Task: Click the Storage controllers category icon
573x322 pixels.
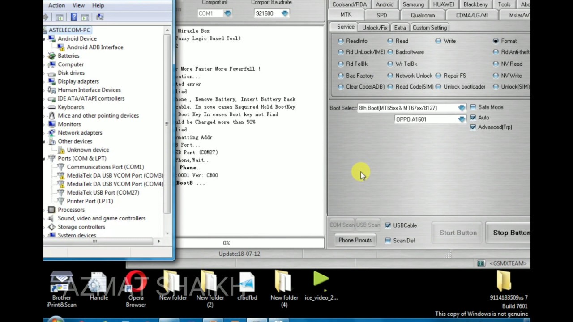Action: pos(52,227)
